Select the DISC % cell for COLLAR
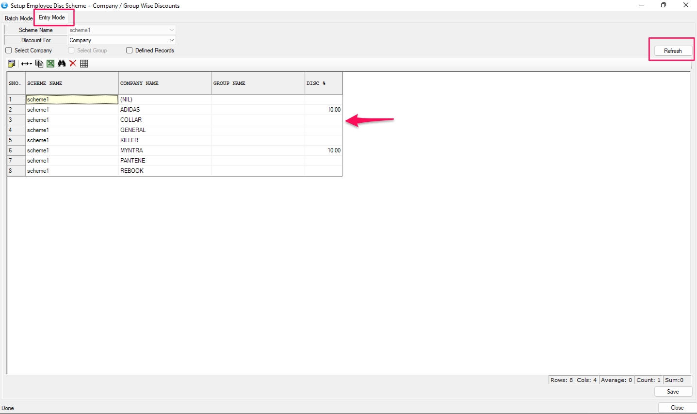This screenshot has height=414, width=697. coord(324,120)
